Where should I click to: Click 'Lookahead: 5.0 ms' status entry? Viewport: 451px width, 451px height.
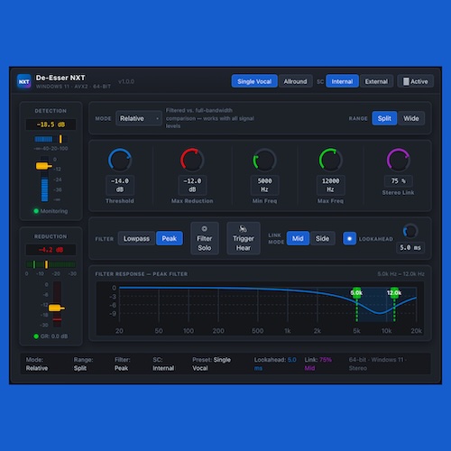pos(275,364)
